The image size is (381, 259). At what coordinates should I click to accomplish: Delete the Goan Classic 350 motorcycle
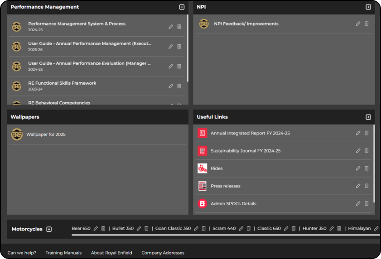(203, 229)
